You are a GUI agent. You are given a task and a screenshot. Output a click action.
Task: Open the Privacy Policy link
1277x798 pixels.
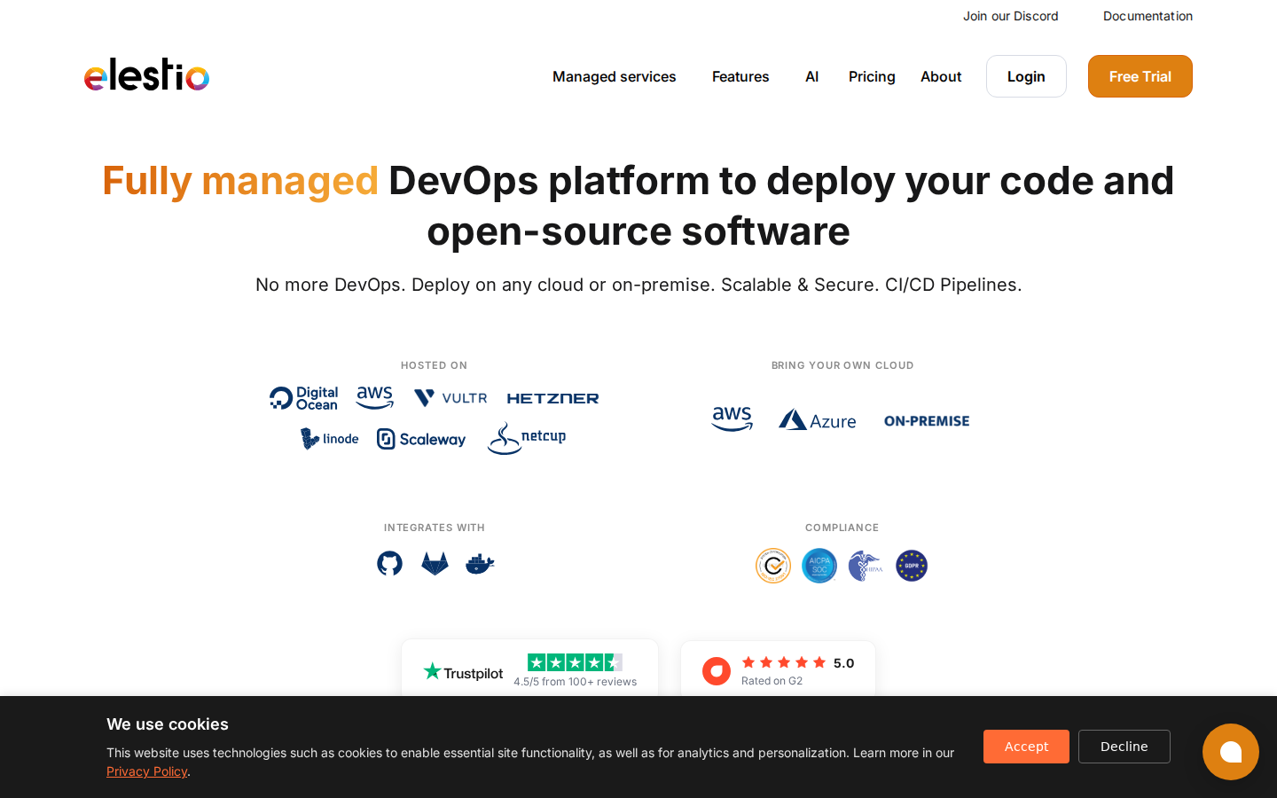pos(146,771)
